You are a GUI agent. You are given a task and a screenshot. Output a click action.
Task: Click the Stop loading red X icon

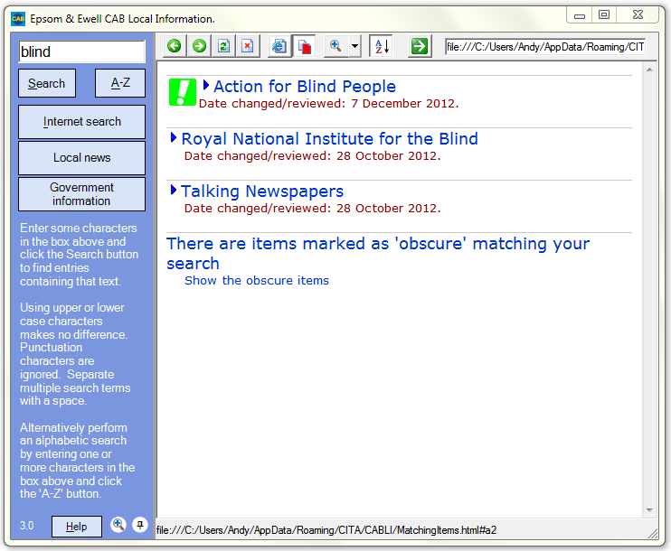[x=248, y=46]
